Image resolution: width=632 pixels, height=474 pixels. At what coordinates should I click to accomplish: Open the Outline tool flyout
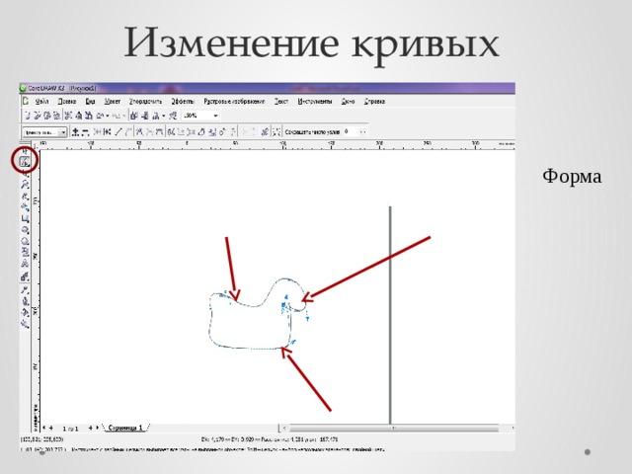[x=25, y=301]
